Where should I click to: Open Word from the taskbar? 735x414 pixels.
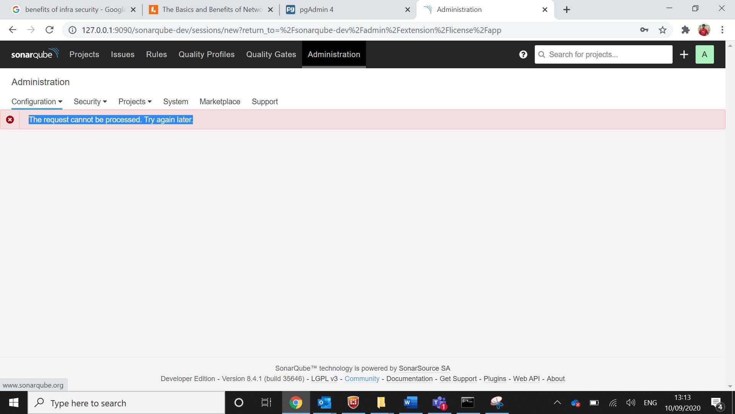(x=411, y=403)
